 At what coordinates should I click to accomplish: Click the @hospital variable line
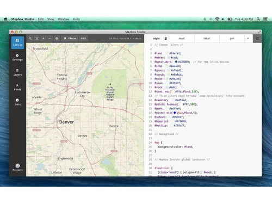[x=171, y=121]
